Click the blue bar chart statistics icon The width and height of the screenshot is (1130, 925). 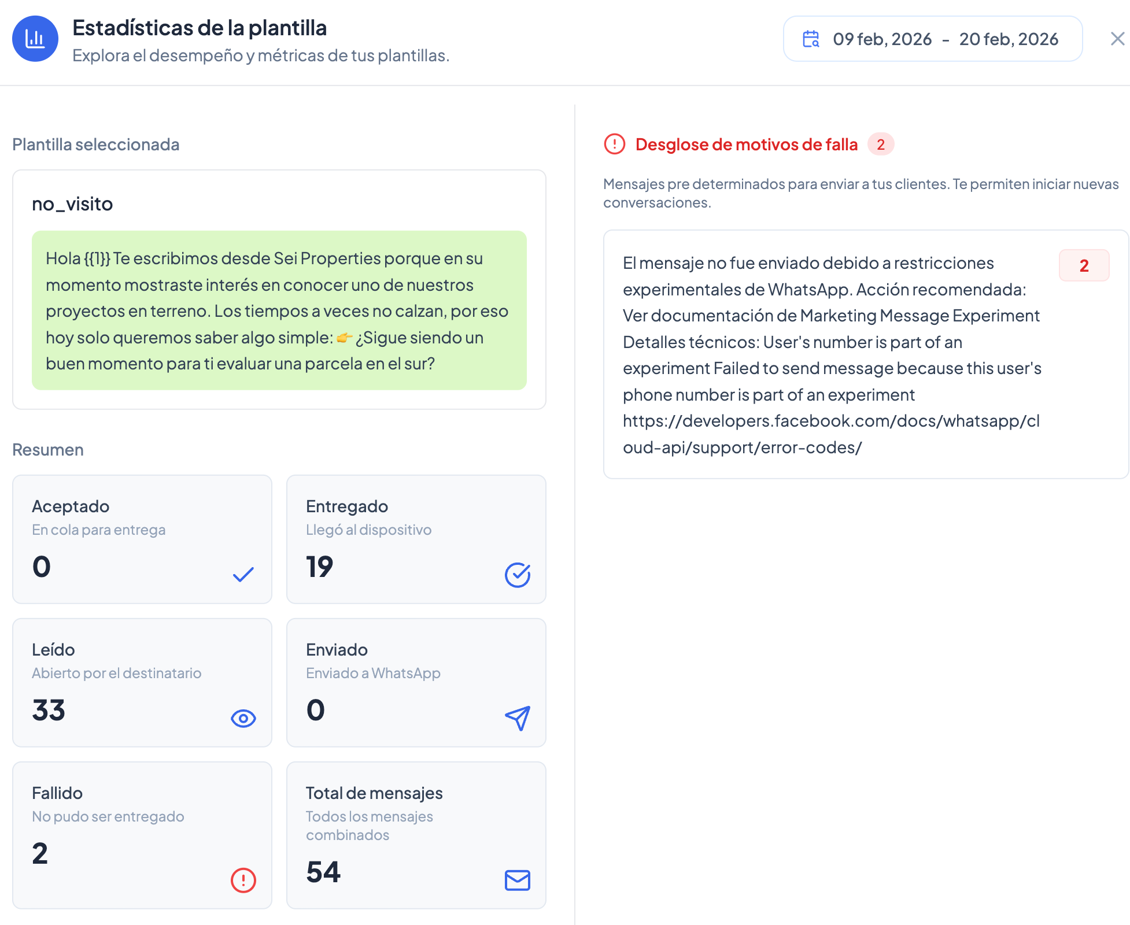point(35,39)
